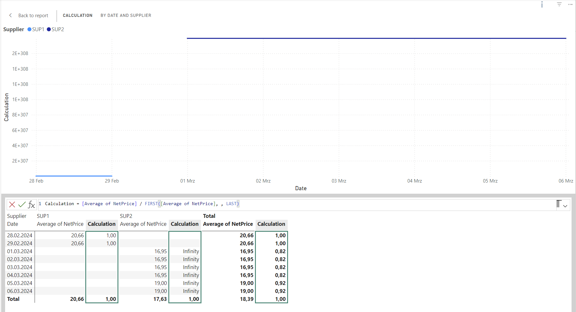Click the light-blue SUP1 line in chart
The width and height of the screenshot is (576, 312).
click(74, 176)
